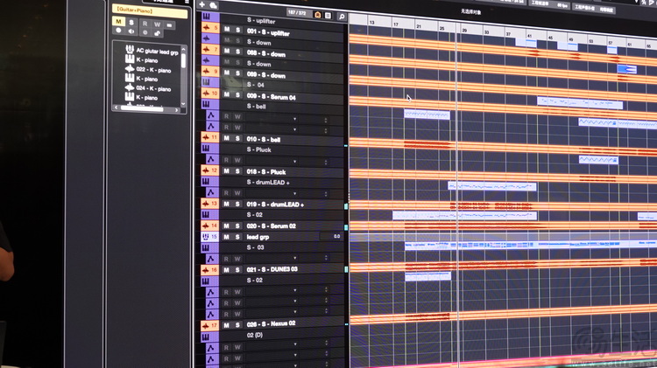Select AC giutar lead grp in the inspector list
The width and height of the screenshot is (657, 368).
(157, 52)
